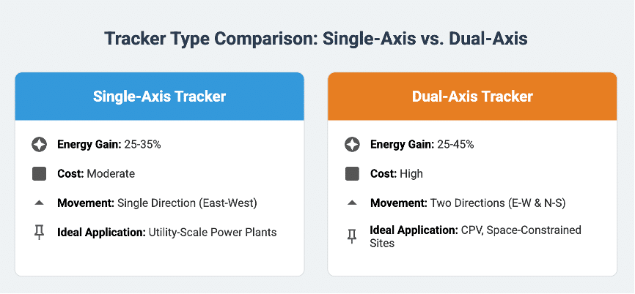Click Ideal Application: Utility-Scale Power Plants text
The height and width of the screenshot is (294, 635).
coord(167,233)
